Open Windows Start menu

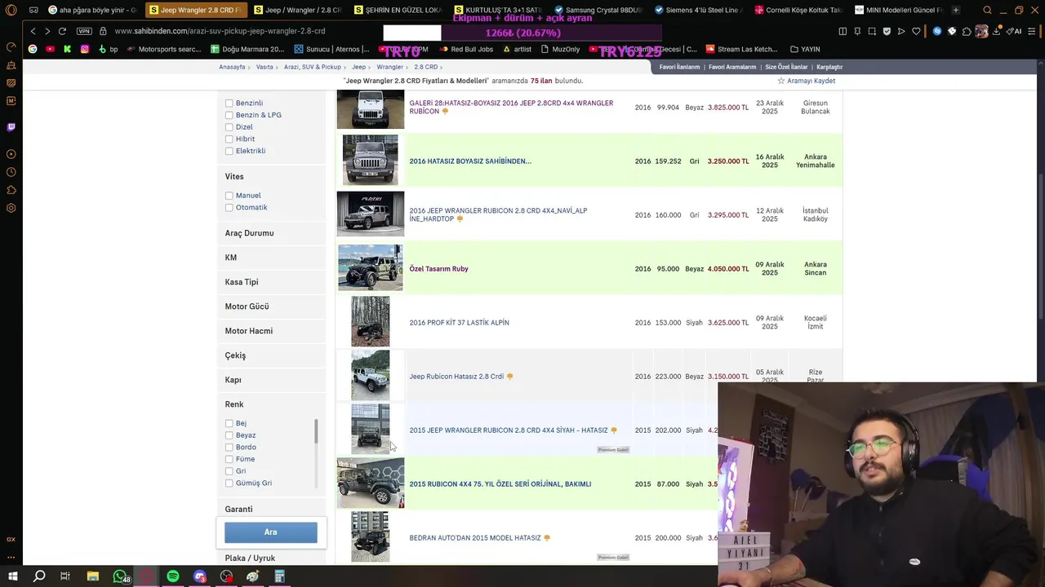(12, 576)
